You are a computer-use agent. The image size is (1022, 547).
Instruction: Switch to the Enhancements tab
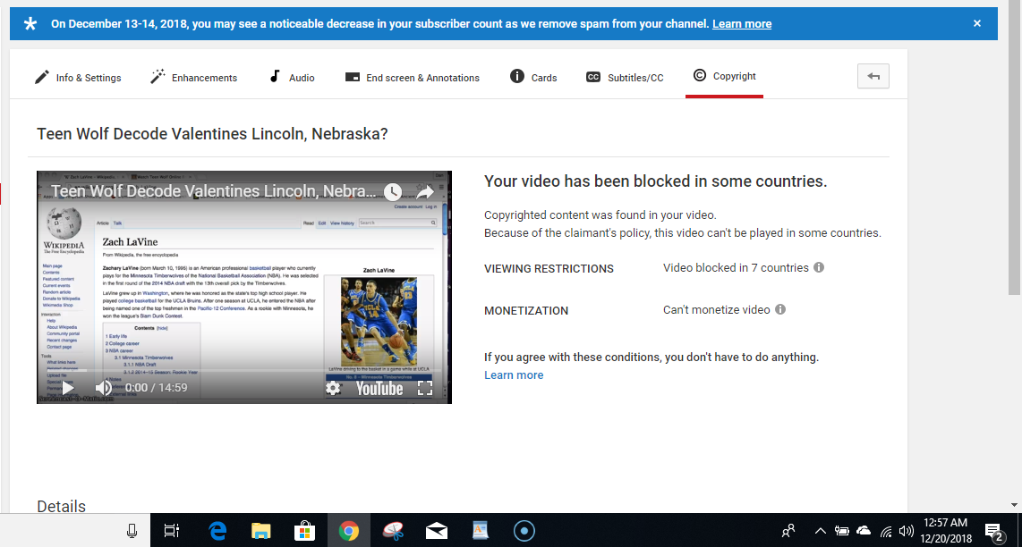[x=193, y=78]
